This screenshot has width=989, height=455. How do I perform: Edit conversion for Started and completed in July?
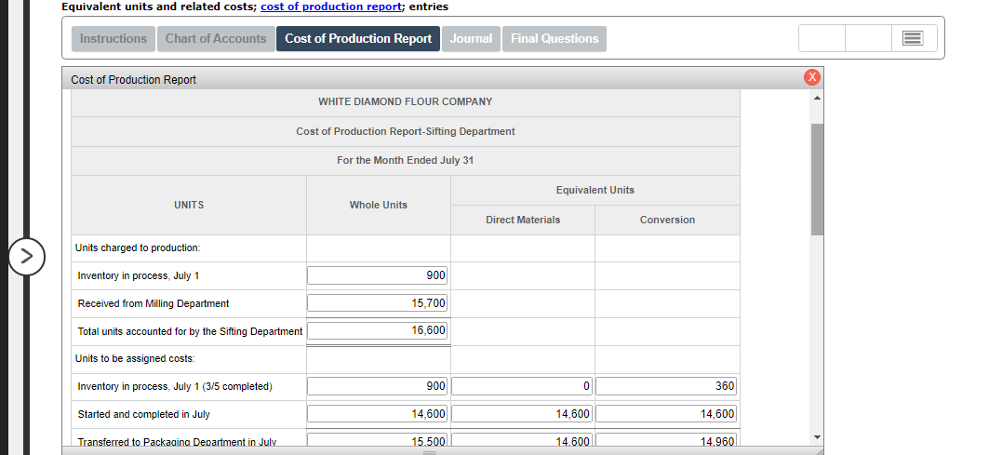coord(666,414)
